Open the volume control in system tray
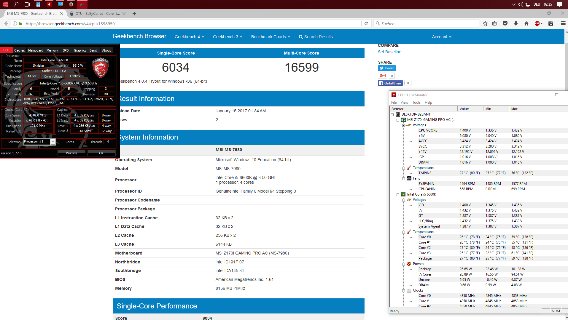 [x=521, y=4]
